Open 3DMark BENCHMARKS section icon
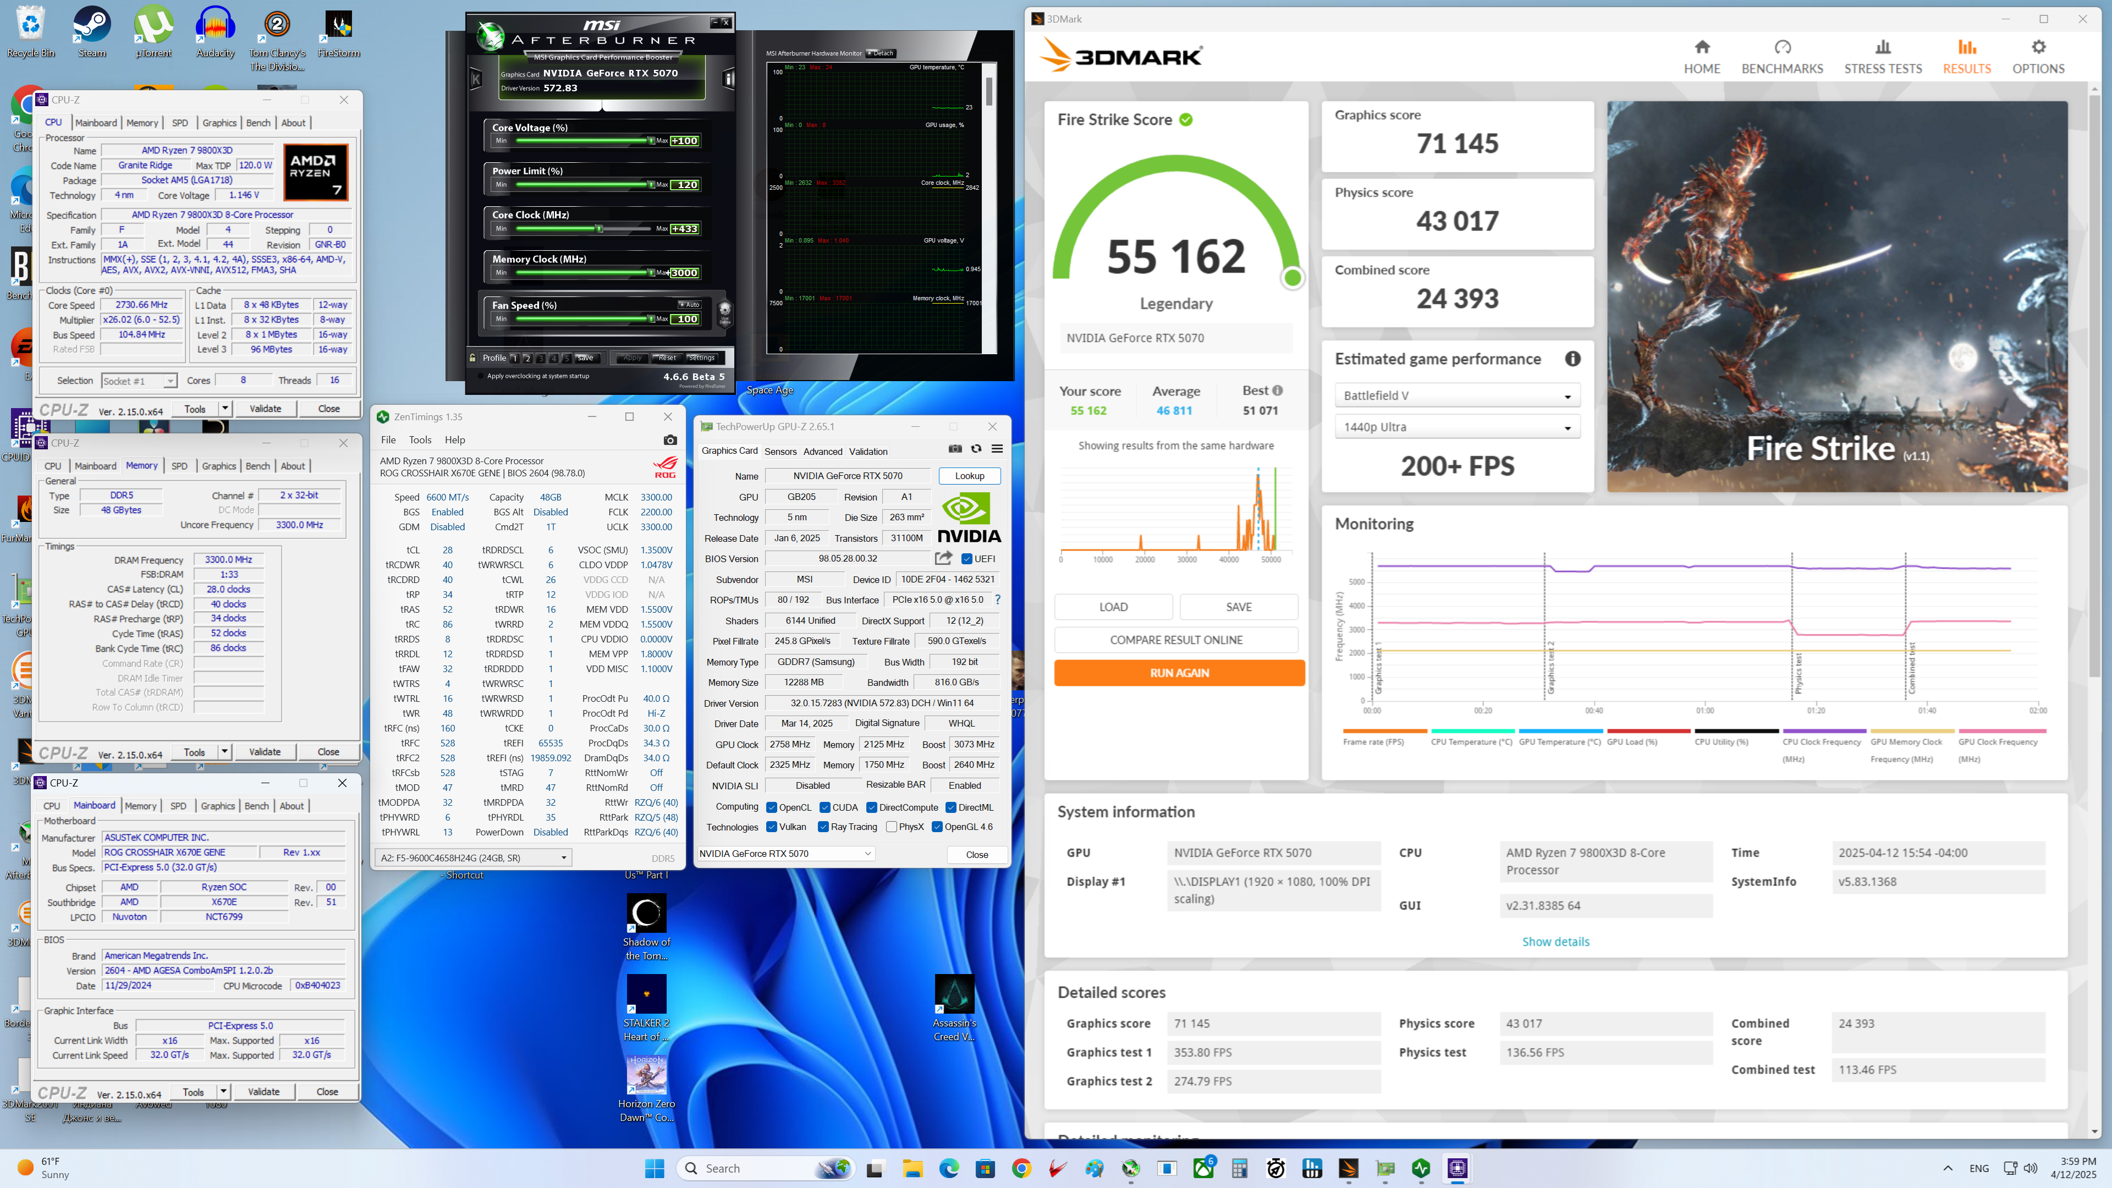This screenshot has width=2112, height=1188. tap(1783, 47)
